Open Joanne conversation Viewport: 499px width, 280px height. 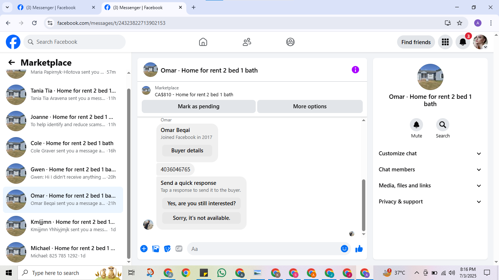pyautogui.click(x=63, y=121)
